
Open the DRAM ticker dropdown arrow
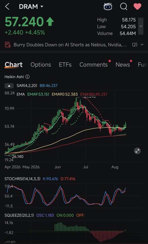42,7
